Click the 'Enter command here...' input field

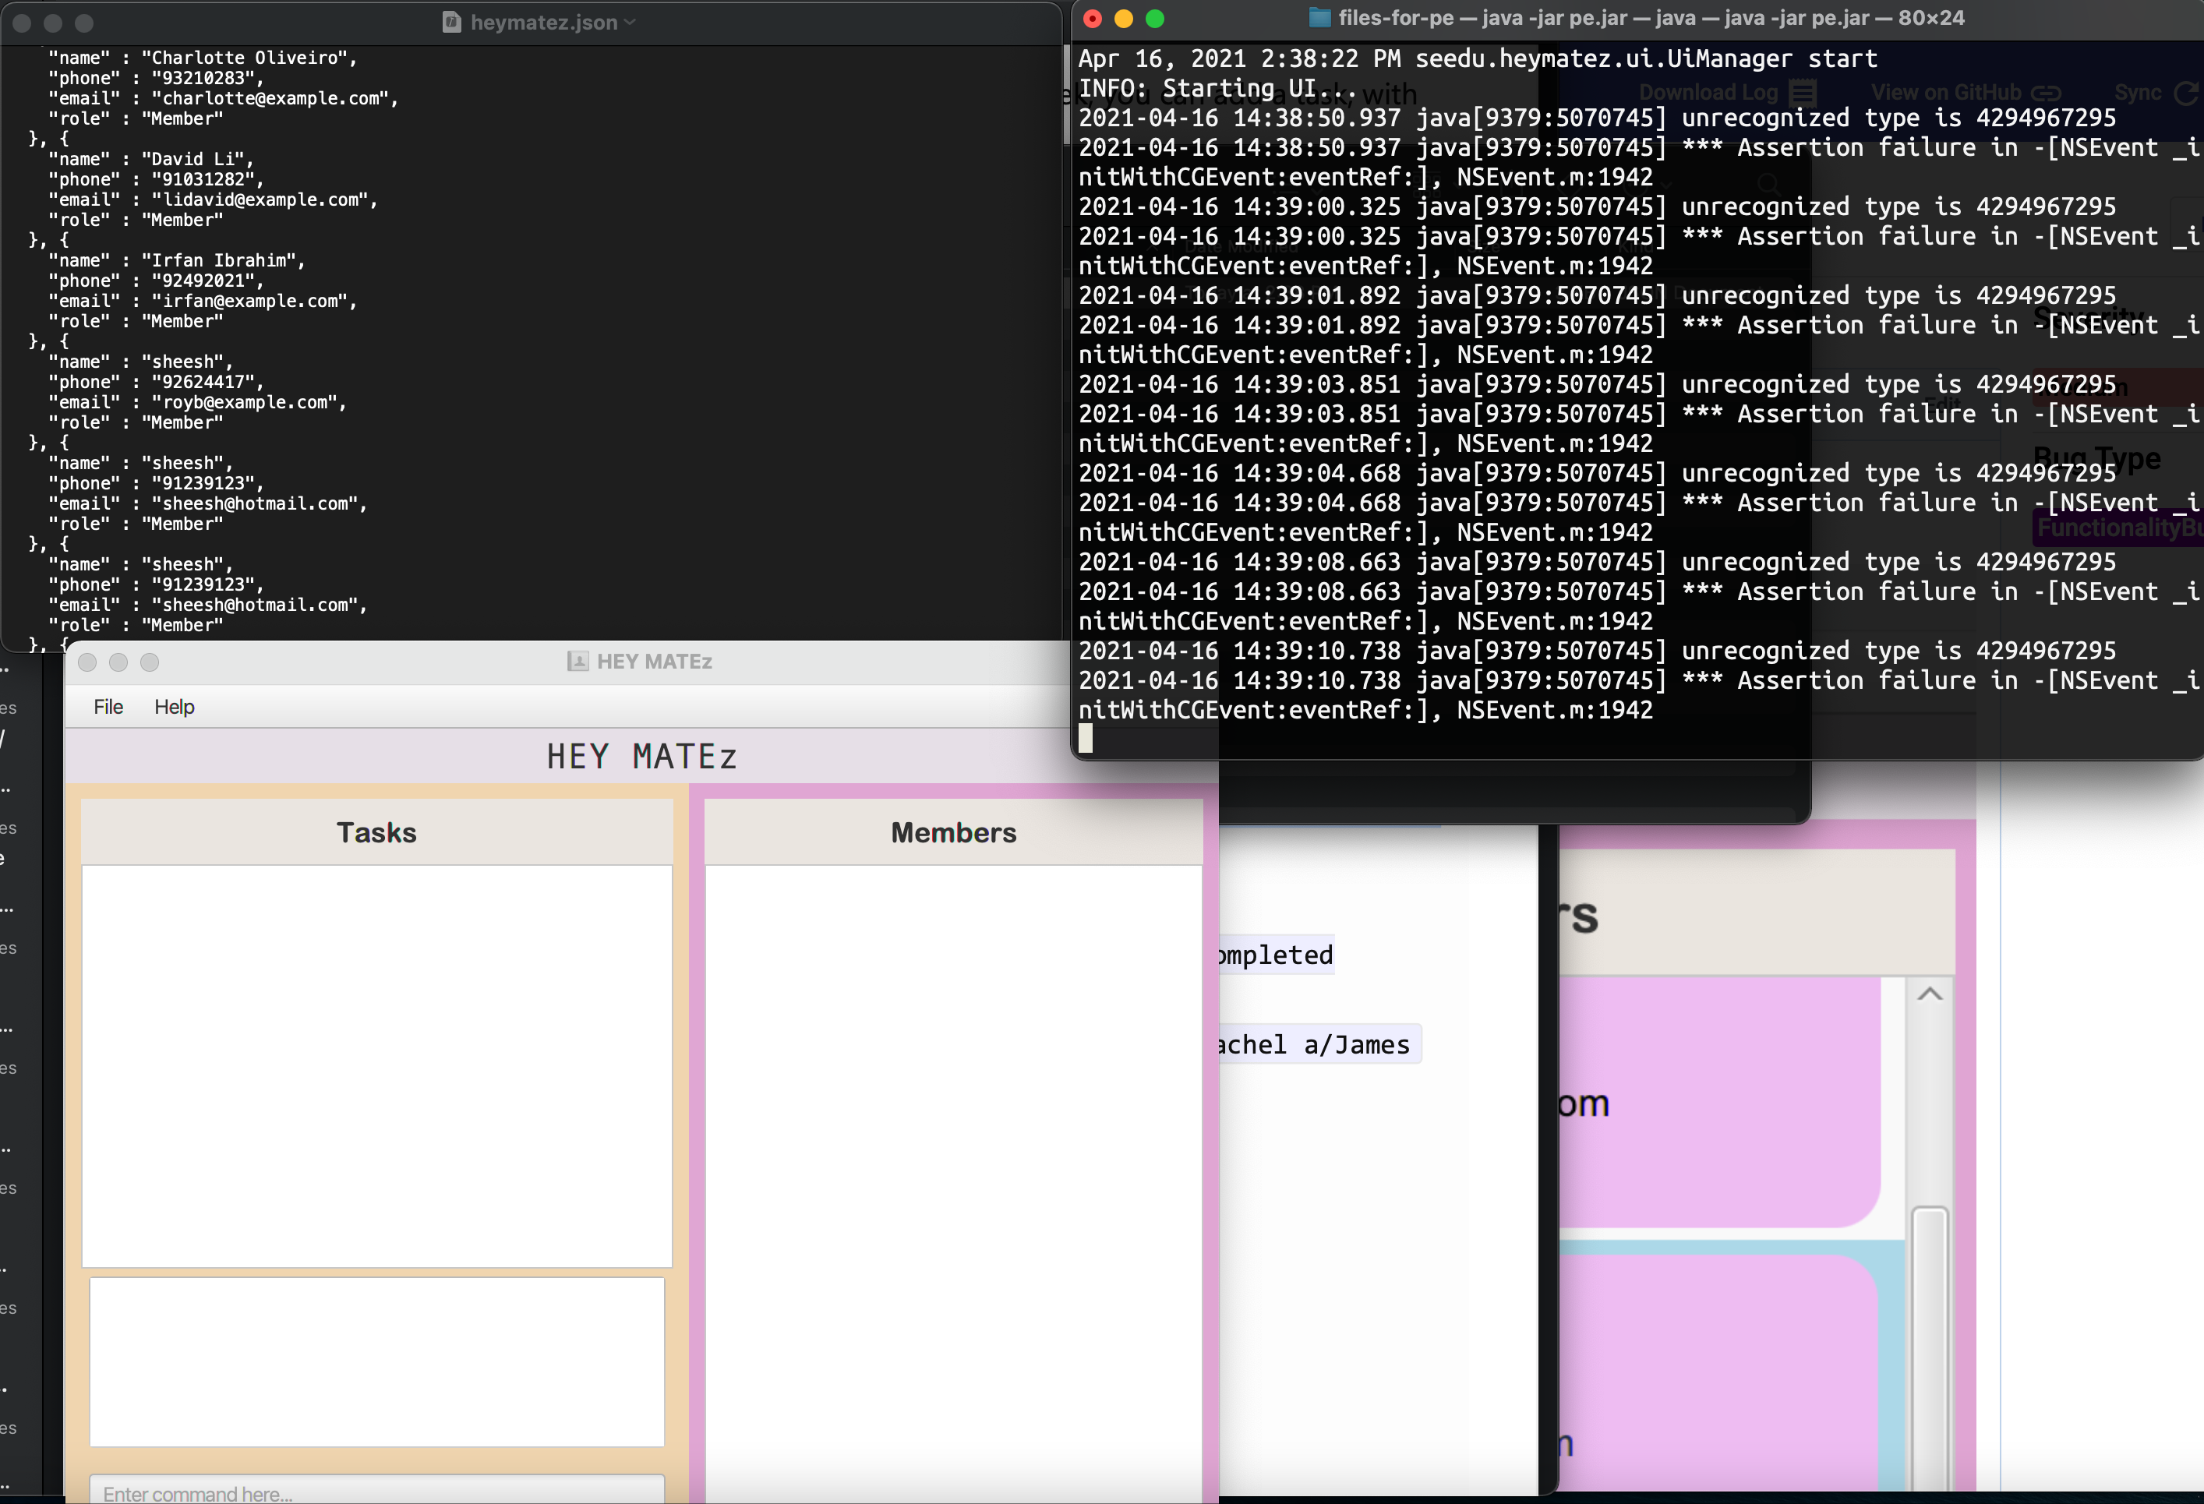coord(376,1492)
